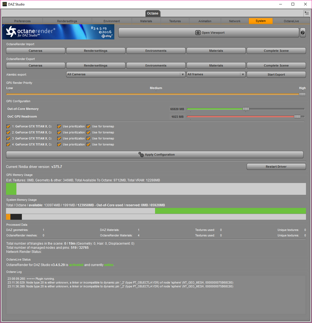Maximize the DAZ Studio window
This screenshot has width=312, height=323.
(293, 4)
